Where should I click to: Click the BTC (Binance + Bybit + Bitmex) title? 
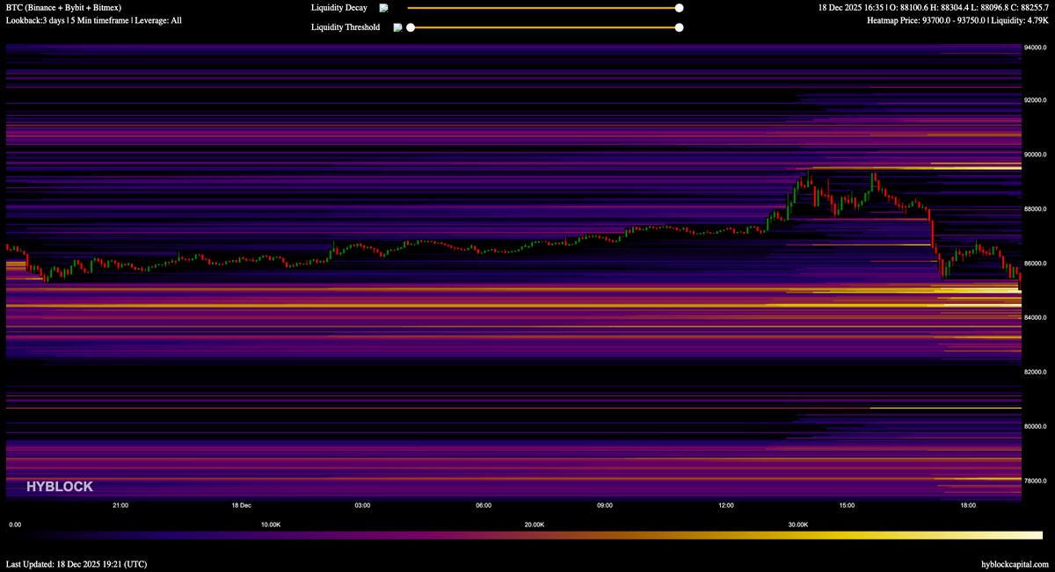click(x=63, y=8)
